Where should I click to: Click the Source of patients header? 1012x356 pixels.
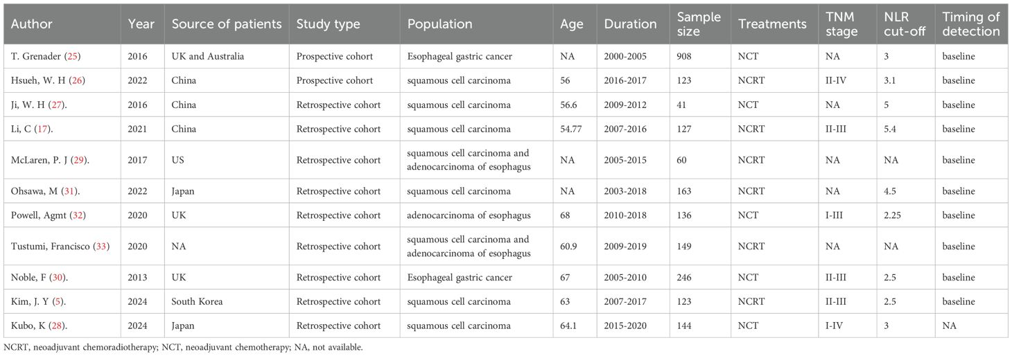(x=227, y=24)
